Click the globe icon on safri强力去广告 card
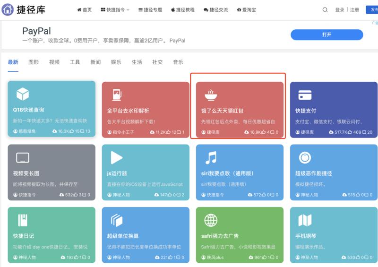This screenshot has height=267, width=378. 211,220
